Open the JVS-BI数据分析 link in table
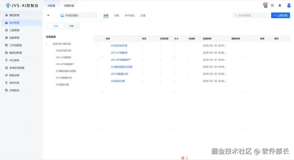 pyautogui.click(x=120, y=74)
